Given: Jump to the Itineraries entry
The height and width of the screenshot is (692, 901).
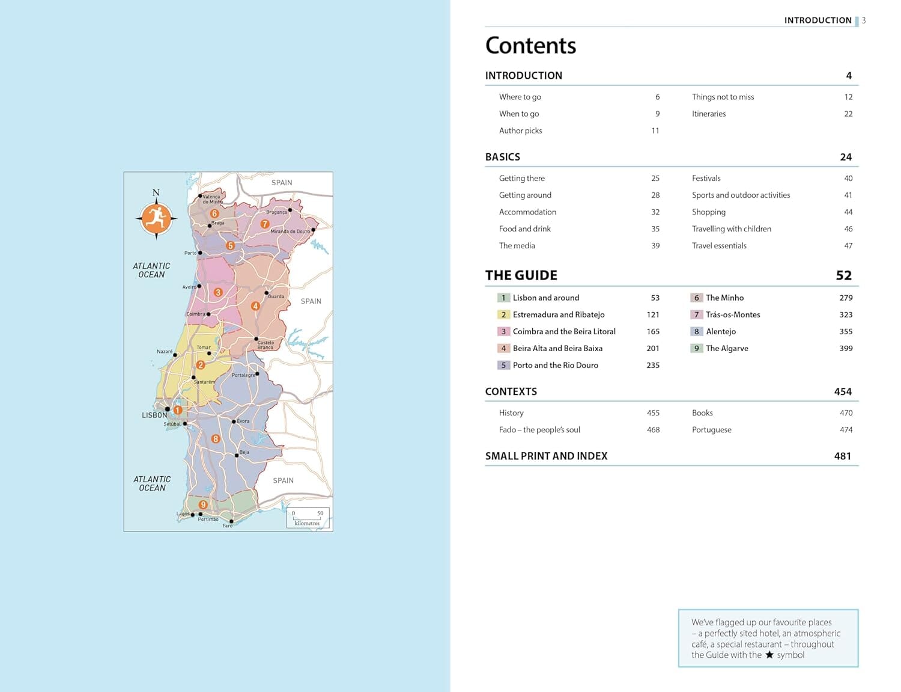Looking at the screenshot, I should [709, 114].
